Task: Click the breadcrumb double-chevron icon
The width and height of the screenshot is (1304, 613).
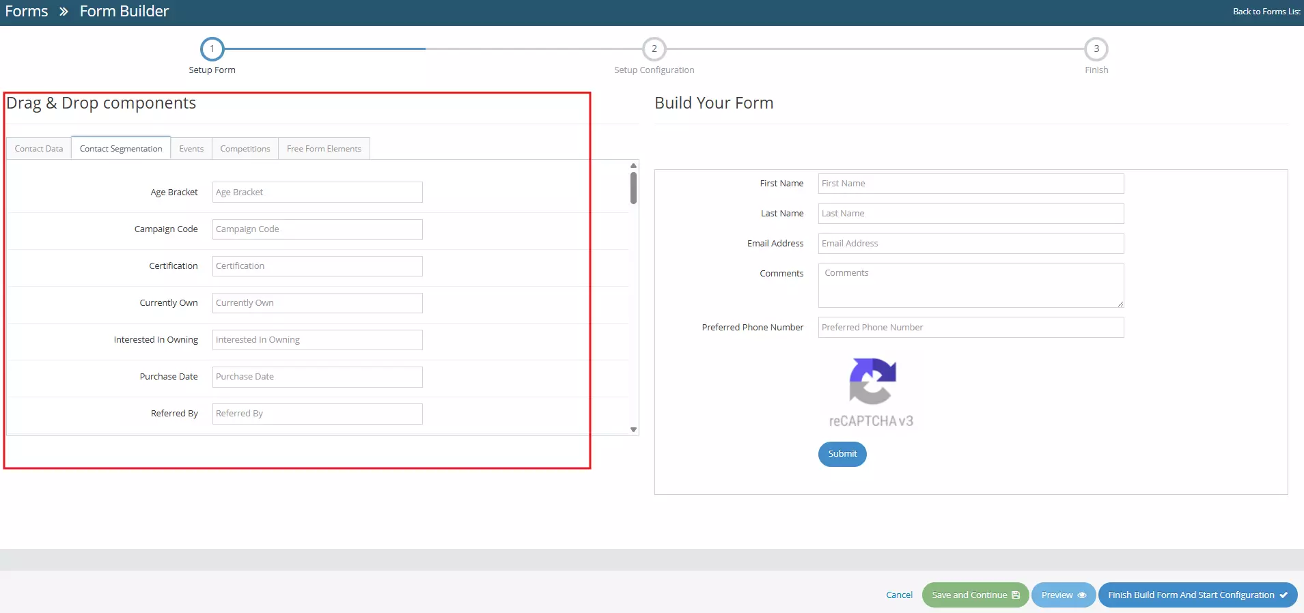Action: [64, 12]
